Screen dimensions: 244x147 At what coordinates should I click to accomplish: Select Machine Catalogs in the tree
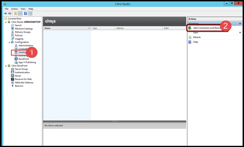point(24,29)
